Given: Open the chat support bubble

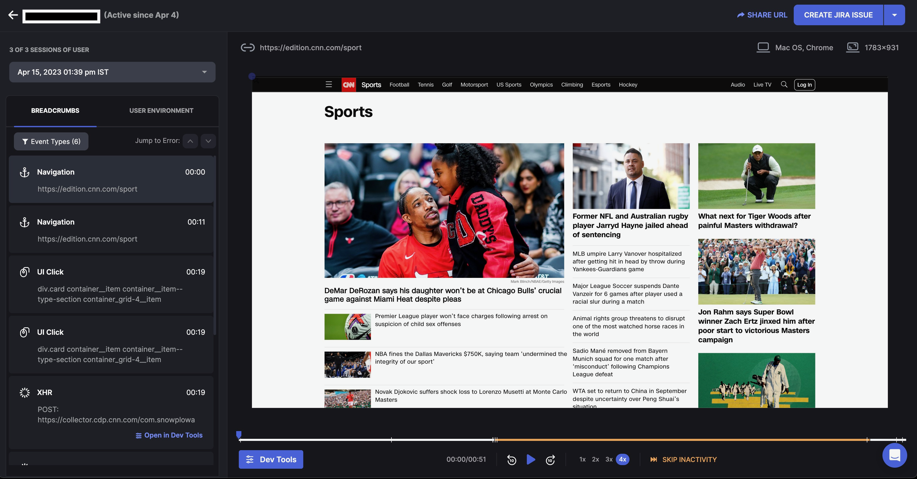Looking at the screenshot, I should click(894, 455).
